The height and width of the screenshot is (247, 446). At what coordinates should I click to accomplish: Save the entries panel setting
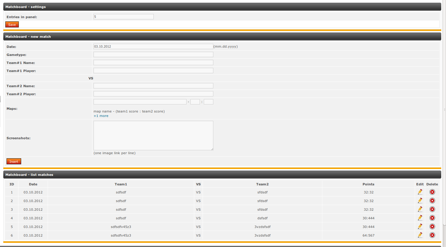coord(12,24)
